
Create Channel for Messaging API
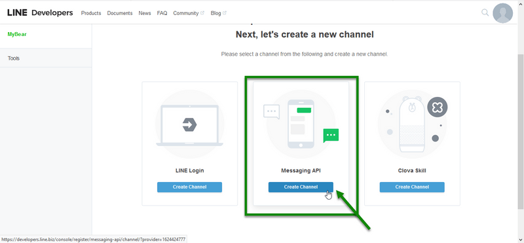301,187
